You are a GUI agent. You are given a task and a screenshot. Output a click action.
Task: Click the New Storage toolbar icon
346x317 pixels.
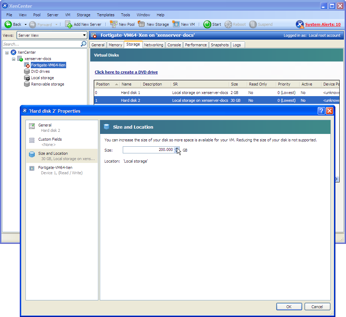[141, 24]
